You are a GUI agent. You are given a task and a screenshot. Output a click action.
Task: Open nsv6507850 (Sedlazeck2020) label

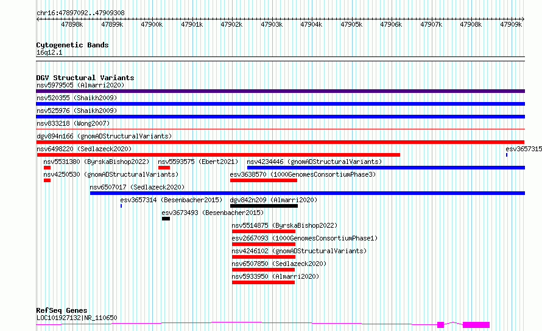click(x=279, y=264)
